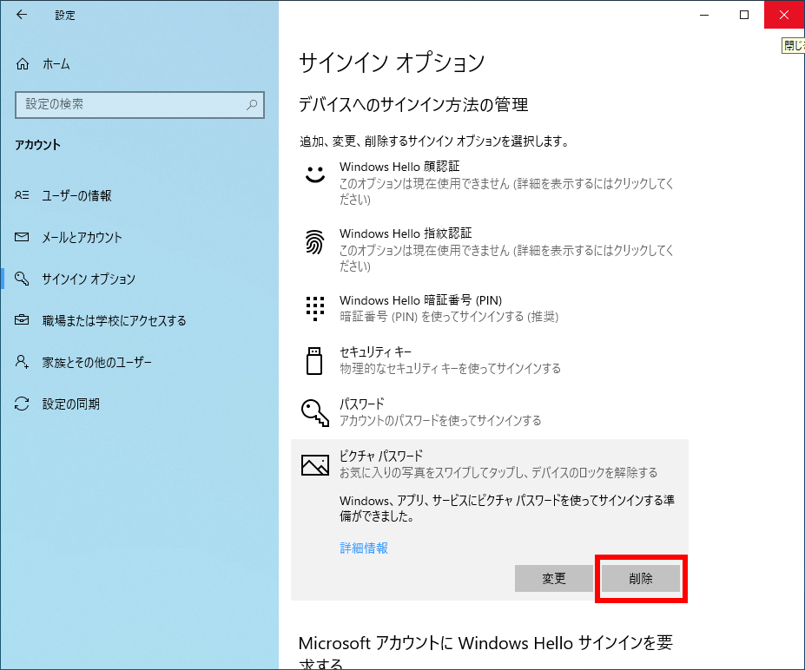Open 職場または学校にアクセスする page
Viewport: 805px width, 670px height.
click(114, 320)
